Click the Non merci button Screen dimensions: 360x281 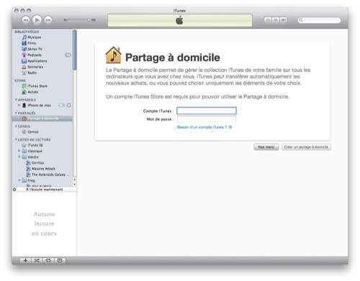[x=266, y=147]
